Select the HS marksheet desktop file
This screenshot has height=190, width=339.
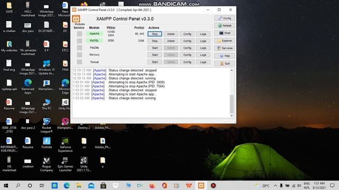10,164
